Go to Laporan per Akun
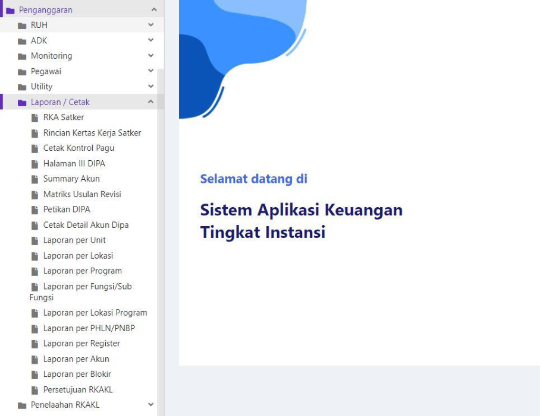The width and height of the screenshot is (540, 416). click(x=76, y=359)
